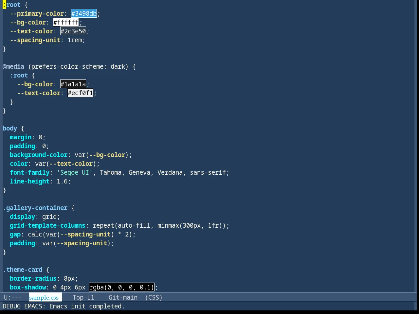
Task: Click the echo area message 'Emacs init completed'
Action: coord(87,306)
